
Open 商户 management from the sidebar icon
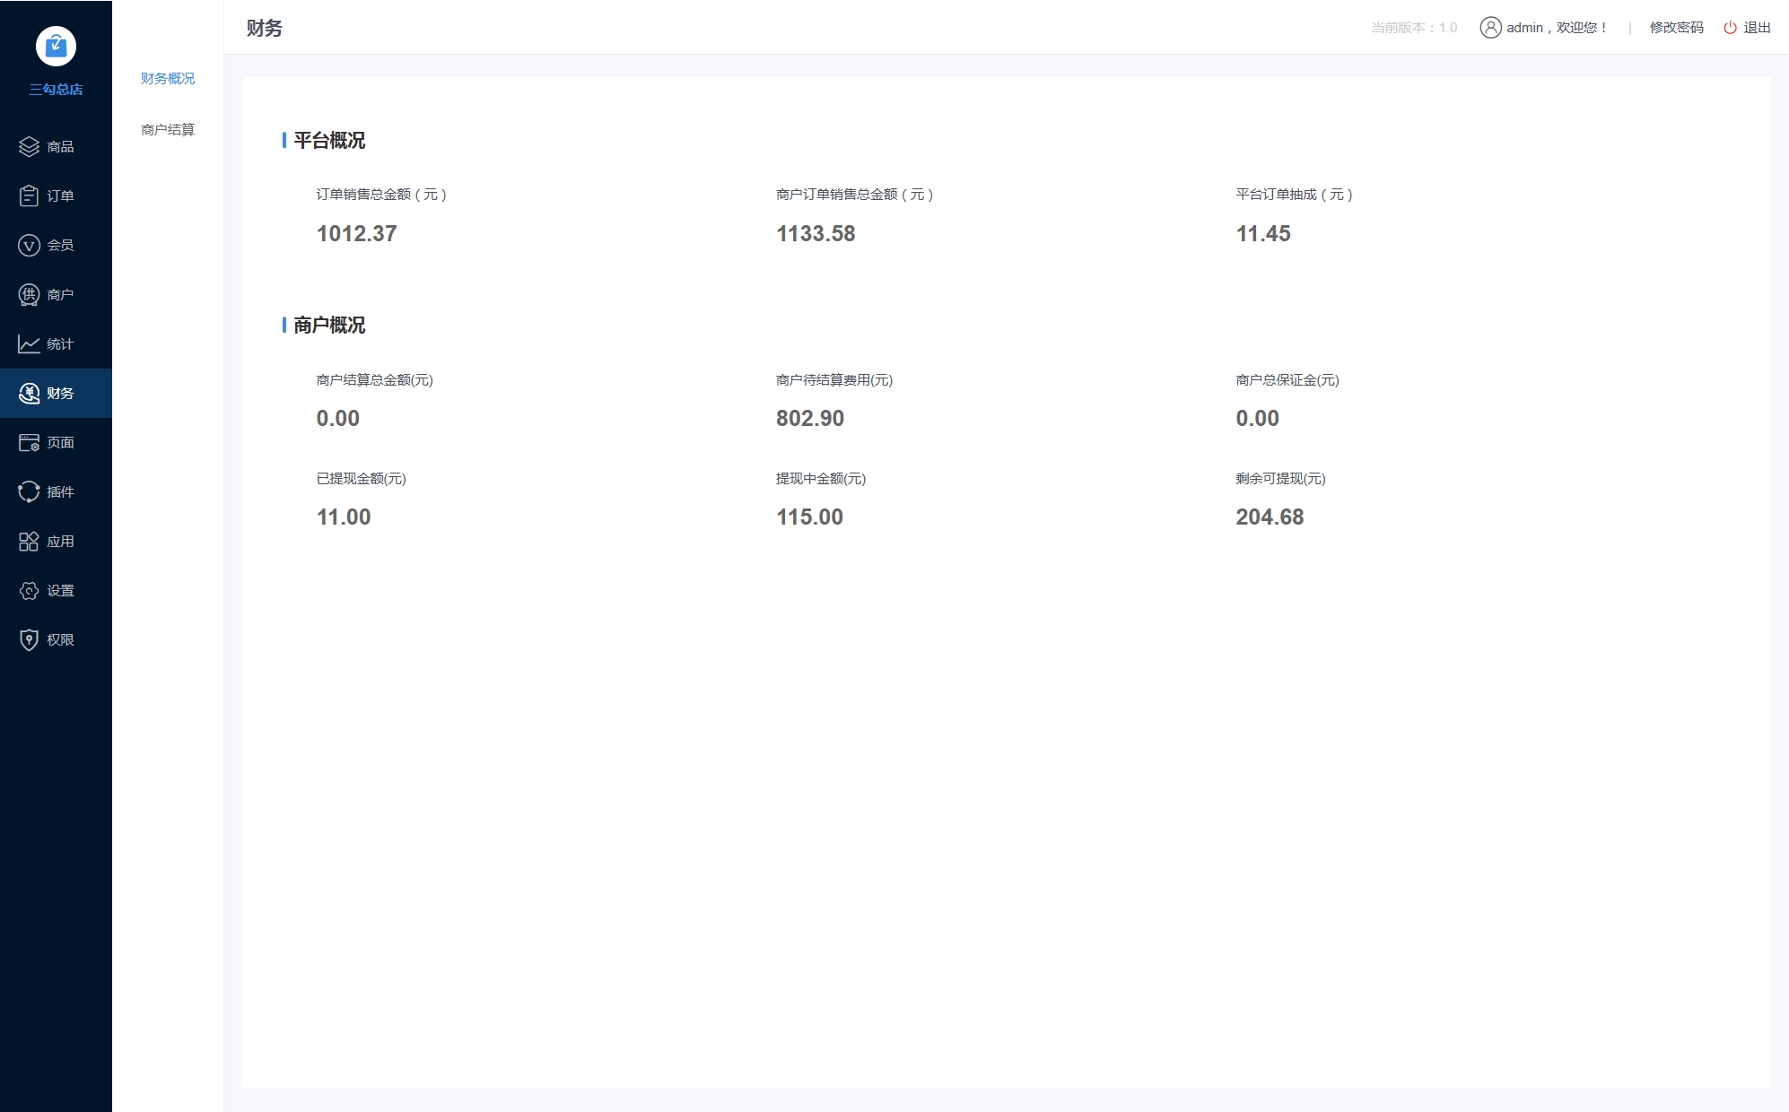28,294
